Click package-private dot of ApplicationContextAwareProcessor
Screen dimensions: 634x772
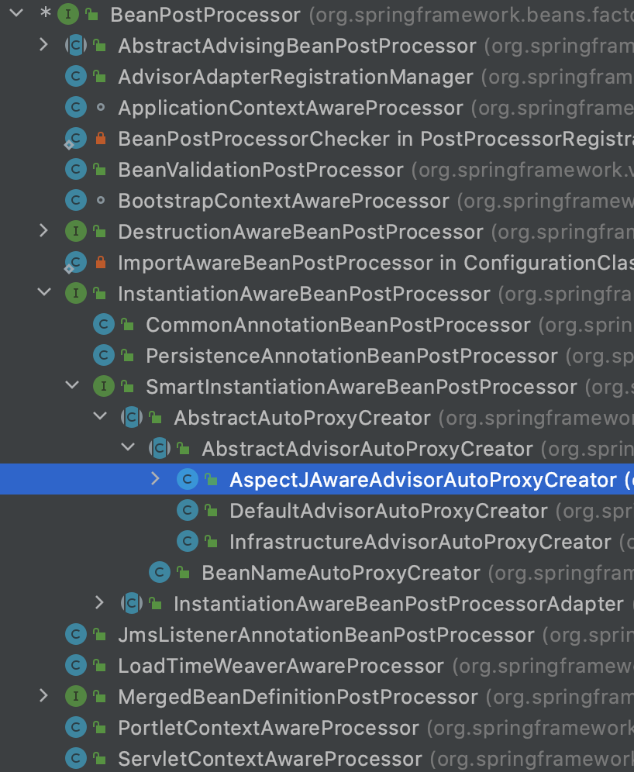(x=101, y=107)
